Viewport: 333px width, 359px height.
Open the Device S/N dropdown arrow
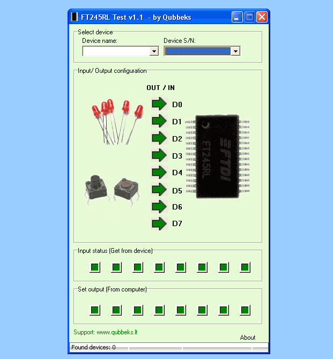[x=235, y=51]
